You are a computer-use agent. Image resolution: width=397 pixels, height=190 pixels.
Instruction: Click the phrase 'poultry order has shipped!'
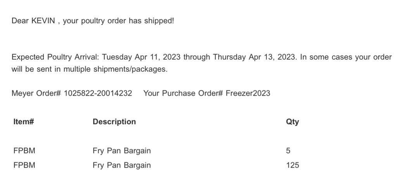(x=128, y=21)
